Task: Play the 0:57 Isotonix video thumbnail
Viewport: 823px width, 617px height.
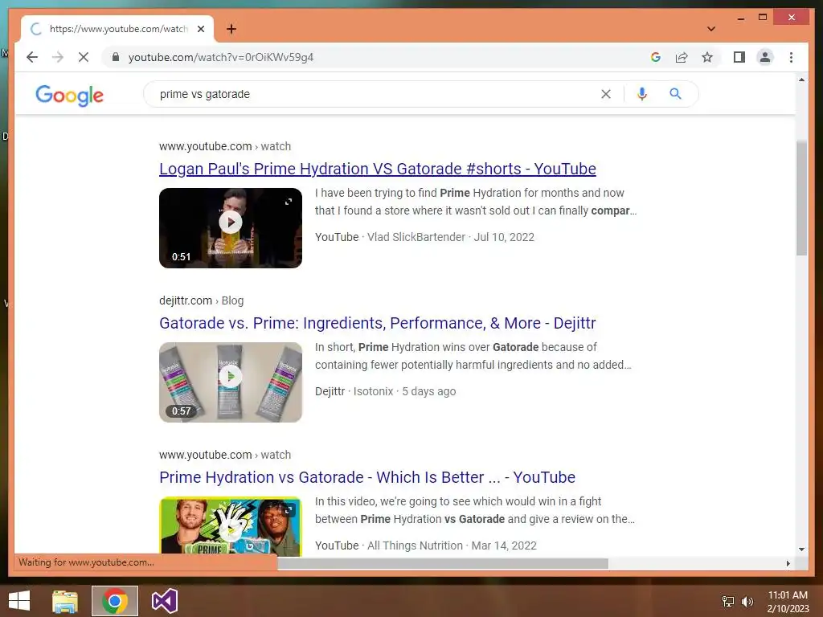Action: pos(231,376)
